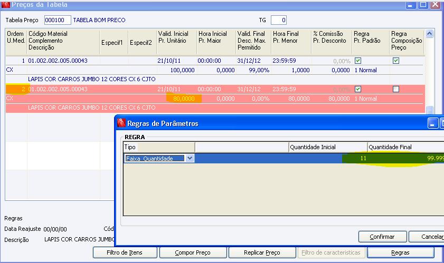Click the Regra Composição Preço column header

click(x=407, y=42)
